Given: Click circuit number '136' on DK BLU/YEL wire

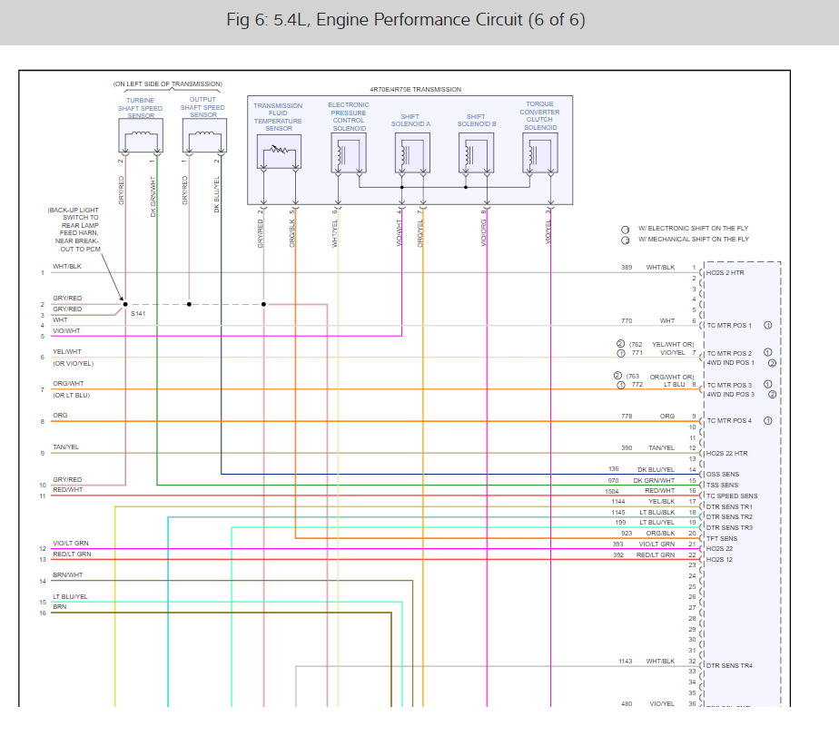Looking at the screenshot, I should (613, 469).
